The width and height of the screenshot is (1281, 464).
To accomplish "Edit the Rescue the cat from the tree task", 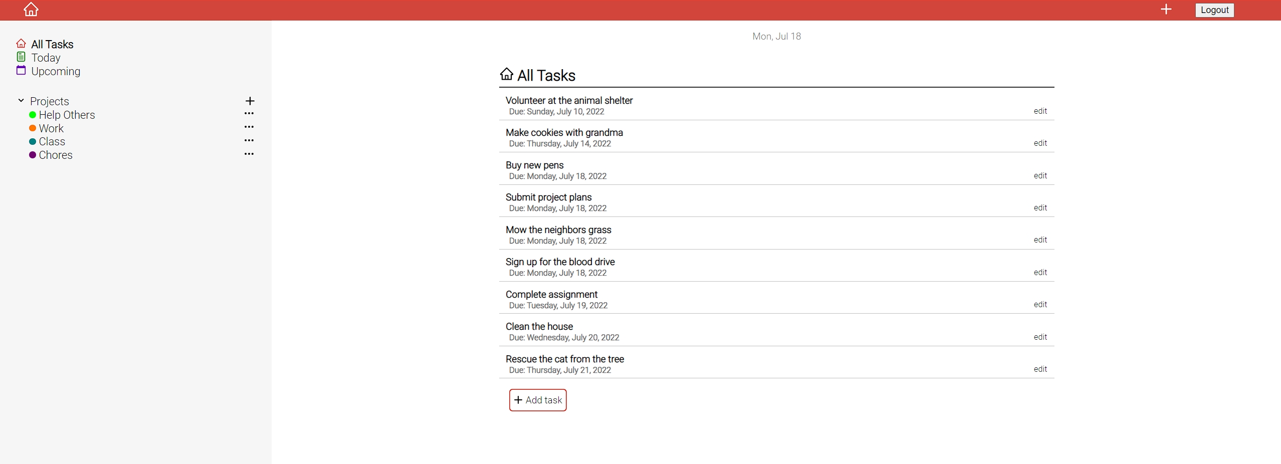I will coord(1040,368).
